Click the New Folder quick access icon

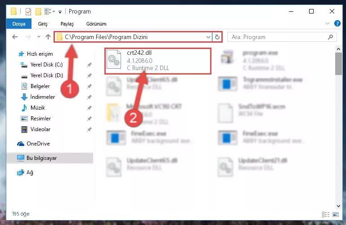click(x=38, y=11)
